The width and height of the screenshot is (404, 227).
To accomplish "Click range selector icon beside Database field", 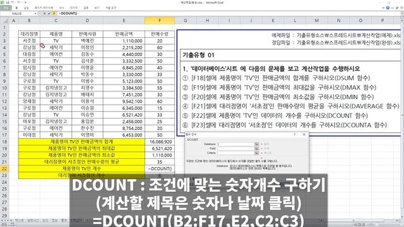I will coord(256,144).
